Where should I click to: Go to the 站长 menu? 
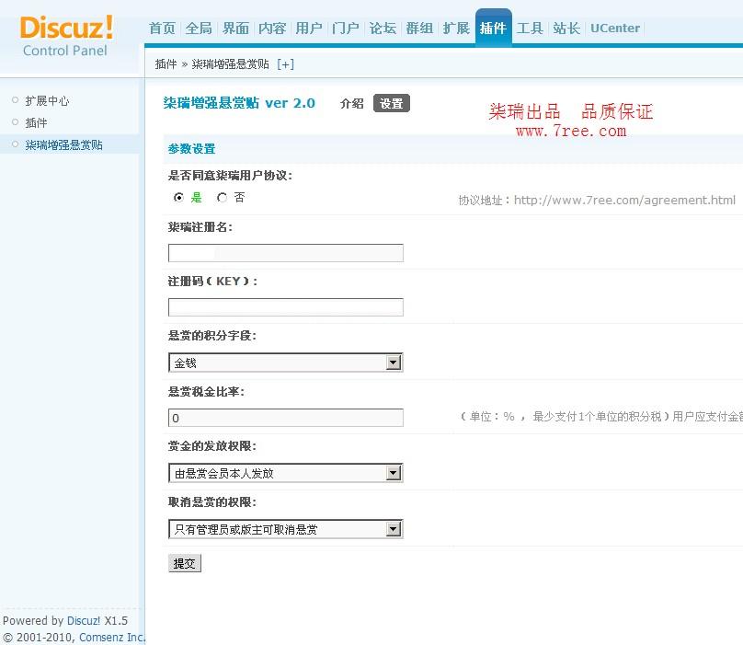[566, 28]
